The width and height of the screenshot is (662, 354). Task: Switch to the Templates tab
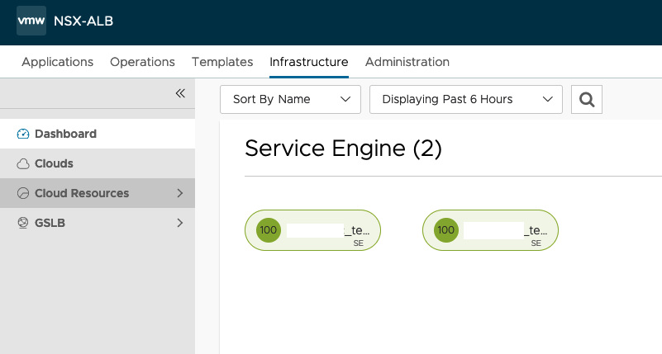(222, 62)
